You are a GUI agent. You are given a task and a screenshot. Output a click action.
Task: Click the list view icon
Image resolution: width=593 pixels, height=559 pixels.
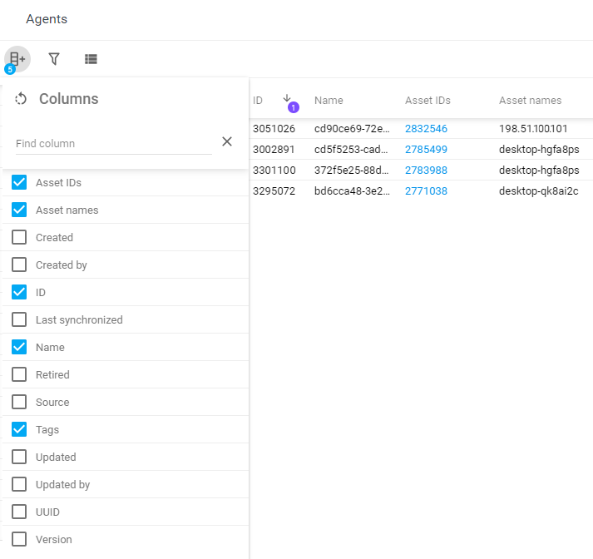tap(91, 59)
